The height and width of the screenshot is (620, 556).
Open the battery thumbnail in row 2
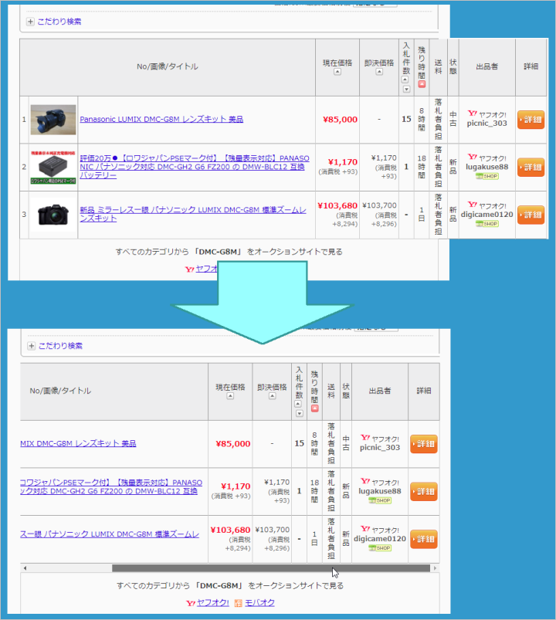53,167
